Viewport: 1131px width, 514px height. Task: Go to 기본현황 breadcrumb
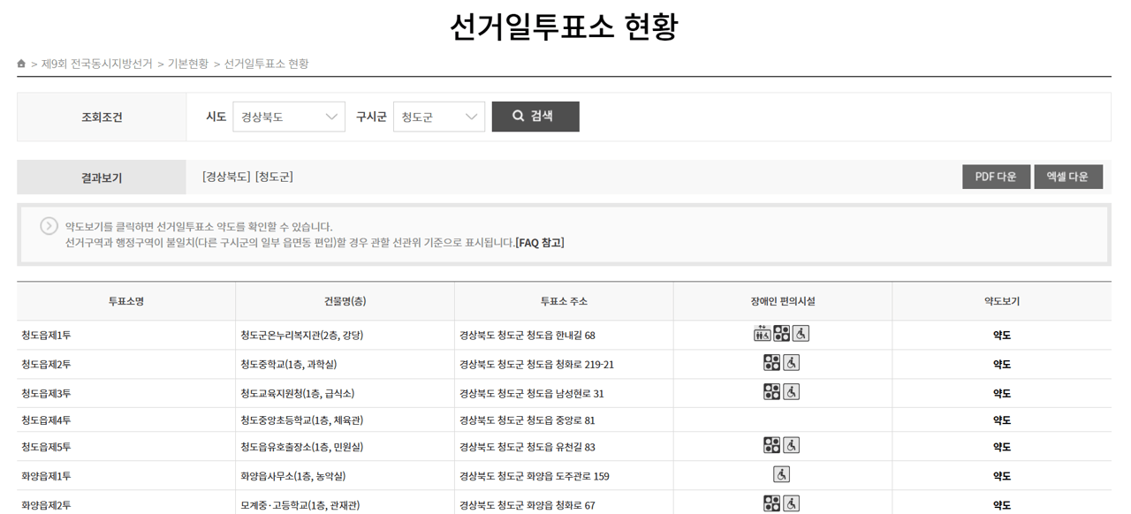coord(188,64)
